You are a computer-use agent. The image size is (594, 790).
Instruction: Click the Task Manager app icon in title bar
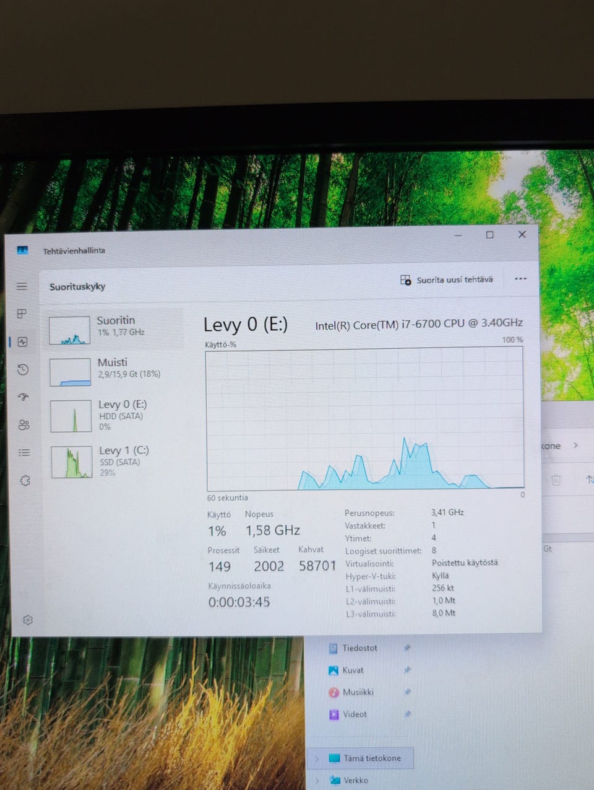23,250
